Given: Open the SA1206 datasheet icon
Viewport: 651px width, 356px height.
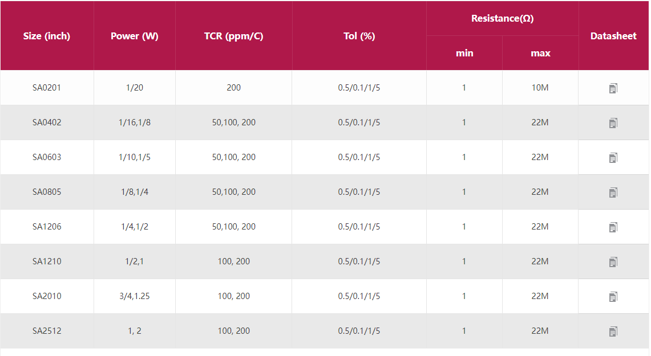Looking at the screenshot, I should pos(613,227).
